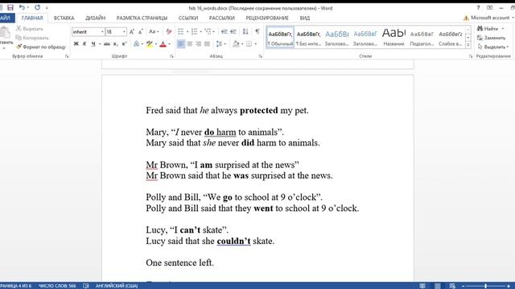
Task: Apply strikethrough formatting (abc)
Action: coord(107,44)
